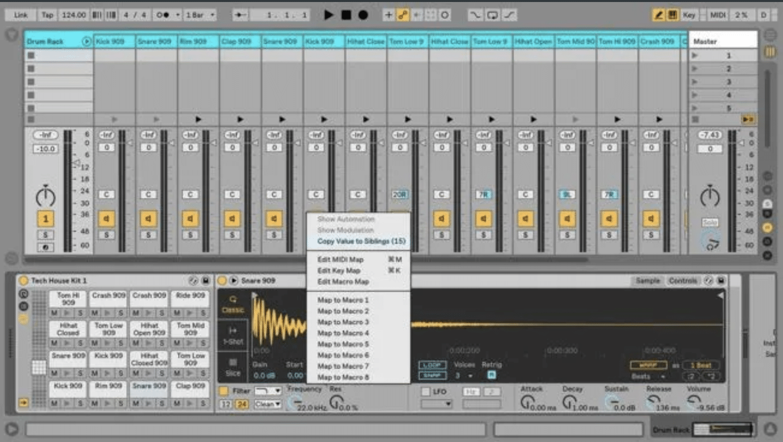This screenshot has height=442, width=783.
Task: Click the Follow toggle in transport
Action: (239, 15)
